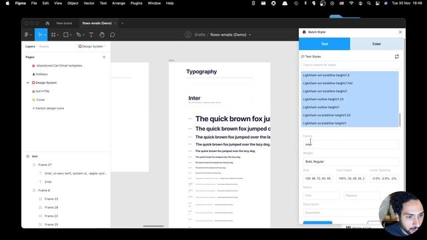The height and width of the screenshot is (240, 427).
Task: Open the Arrange menu
Action: point(119,3)
